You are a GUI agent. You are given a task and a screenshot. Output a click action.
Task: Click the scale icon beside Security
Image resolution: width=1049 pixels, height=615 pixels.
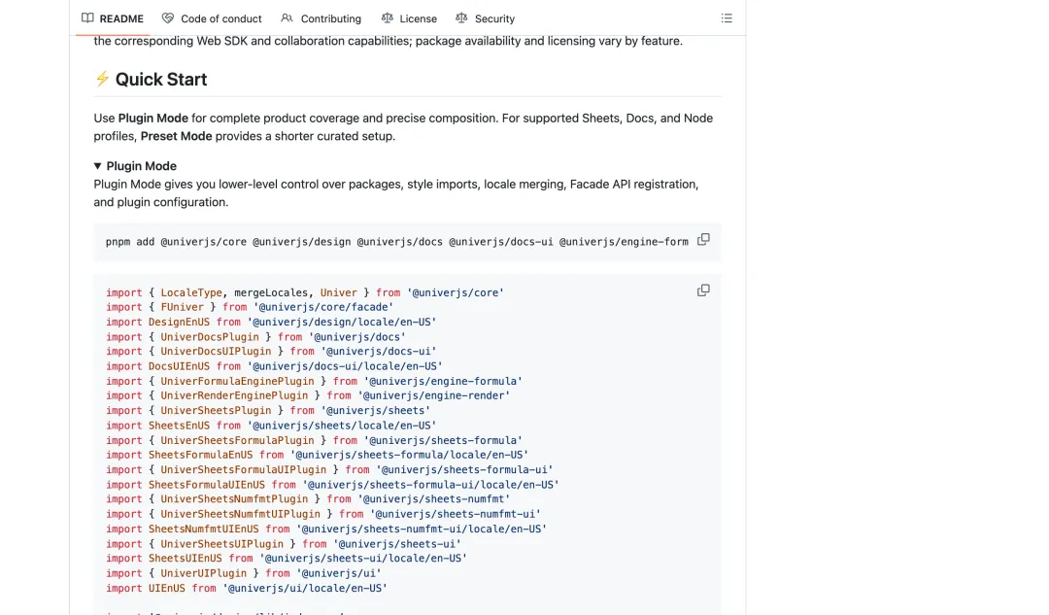click(461, 18)
